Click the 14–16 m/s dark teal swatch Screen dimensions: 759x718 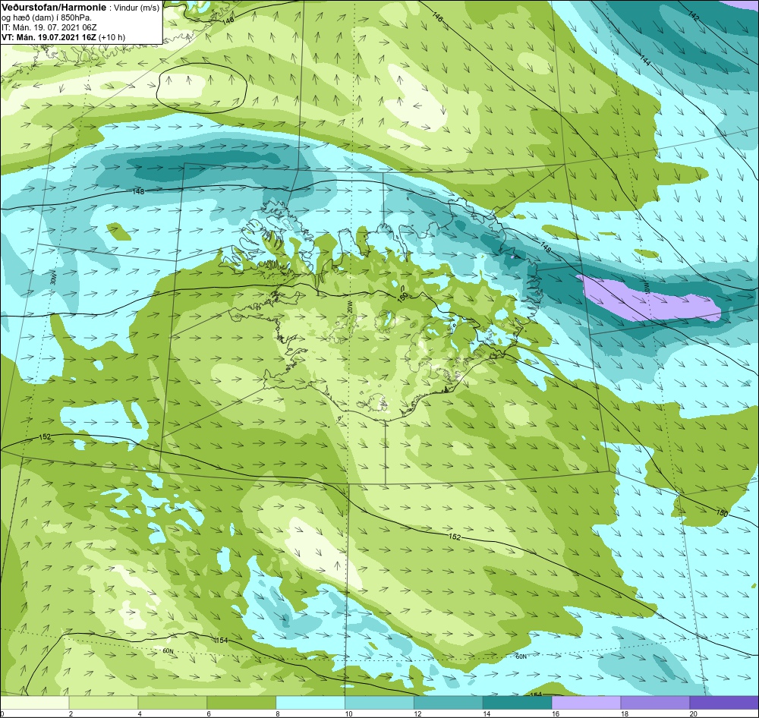click(x=517, y=703)
